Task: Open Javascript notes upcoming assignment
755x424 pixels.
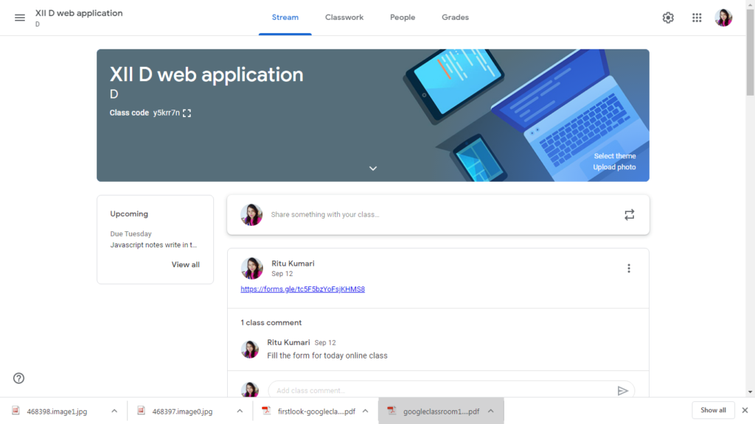Action: 153,245
